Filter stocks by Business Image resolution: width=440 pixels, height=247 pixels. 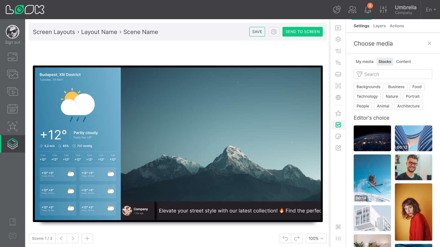click(396, 87)
